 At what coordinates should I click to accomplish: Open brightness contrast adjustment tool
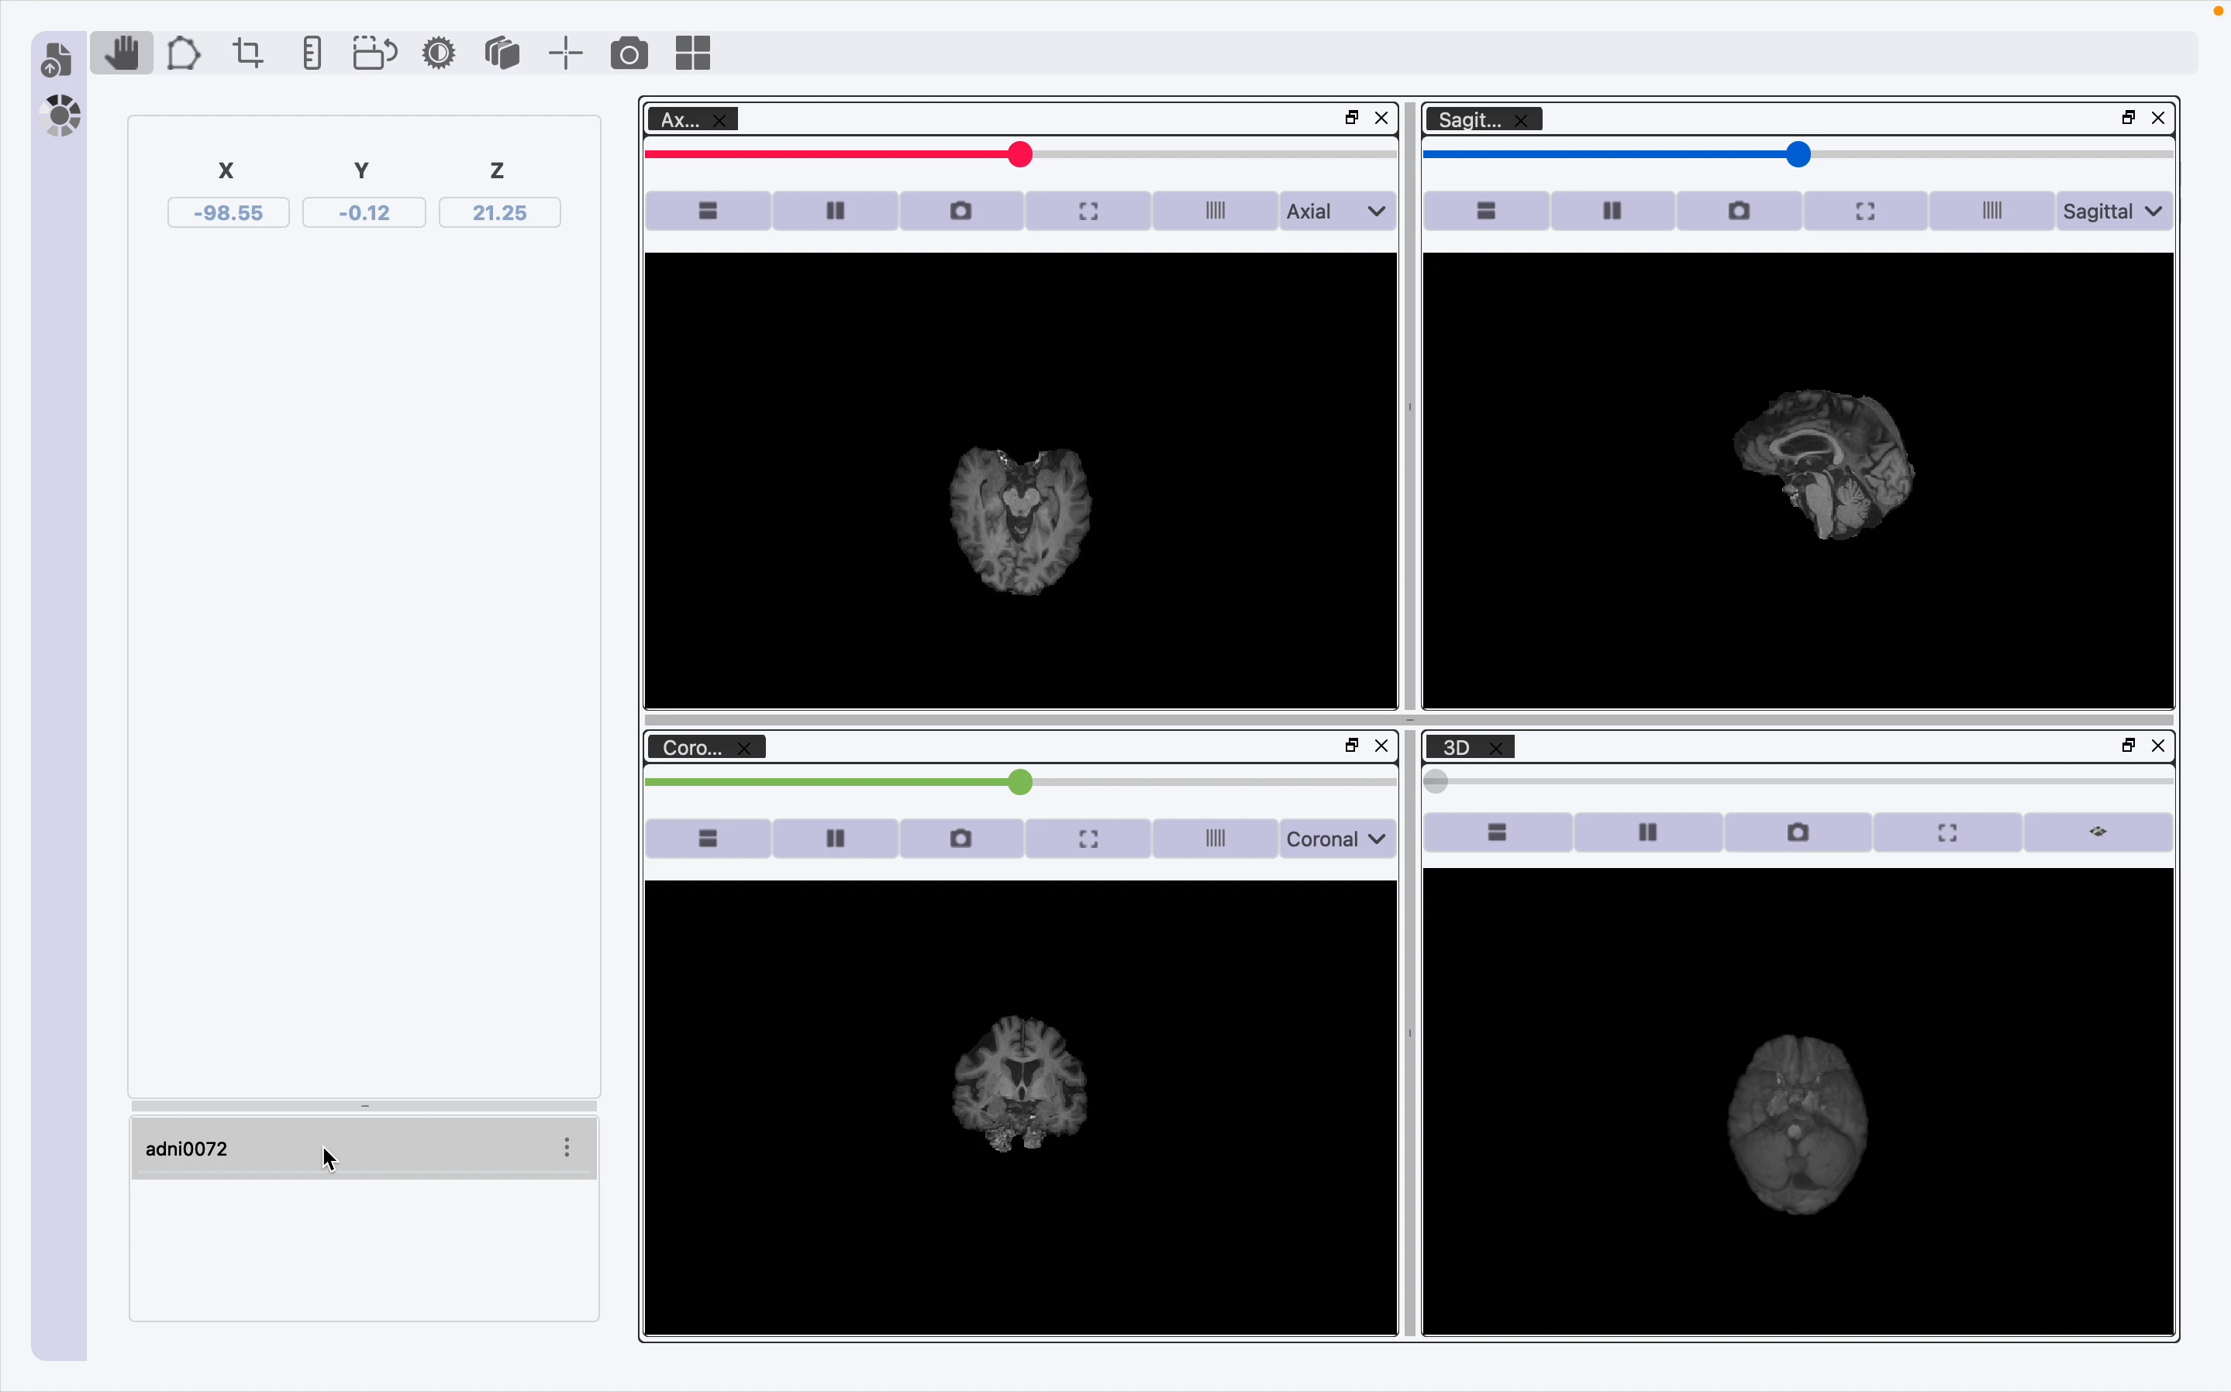[440, 53]
